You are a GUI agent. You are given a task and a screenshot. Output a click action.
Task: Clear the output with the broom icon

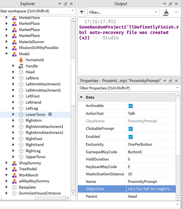[166, 13]
